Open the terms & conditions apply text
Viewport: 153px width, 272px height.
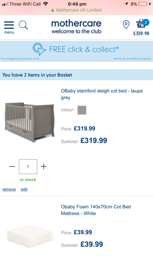pos(132,59)
